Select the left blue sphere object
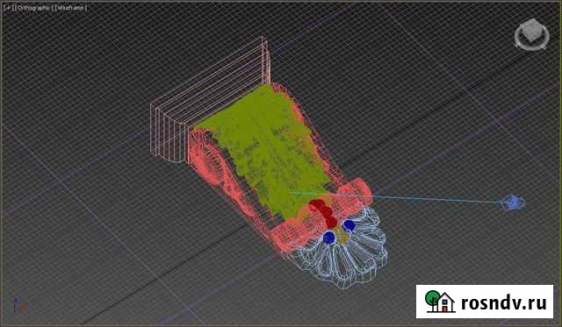562x327 pixels. tap(329, 238)
